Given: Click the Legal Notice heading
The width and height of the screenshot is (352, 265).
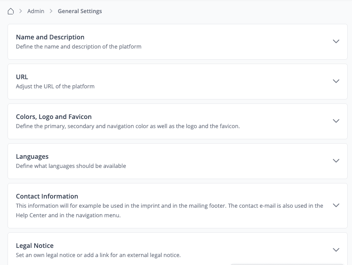Looking at the screenshot, I should (x=35, y=246).
